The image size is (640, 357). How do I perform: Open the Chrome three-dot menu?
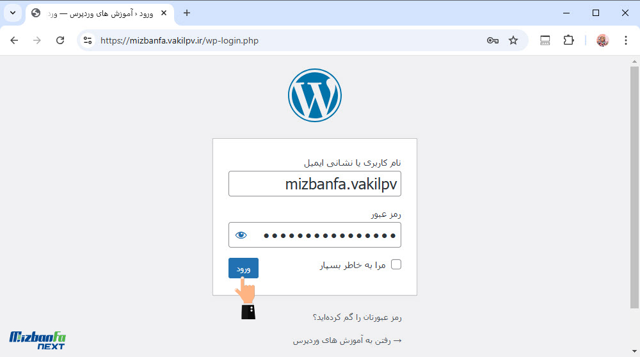pyautogui.click(x=626, y=40)
